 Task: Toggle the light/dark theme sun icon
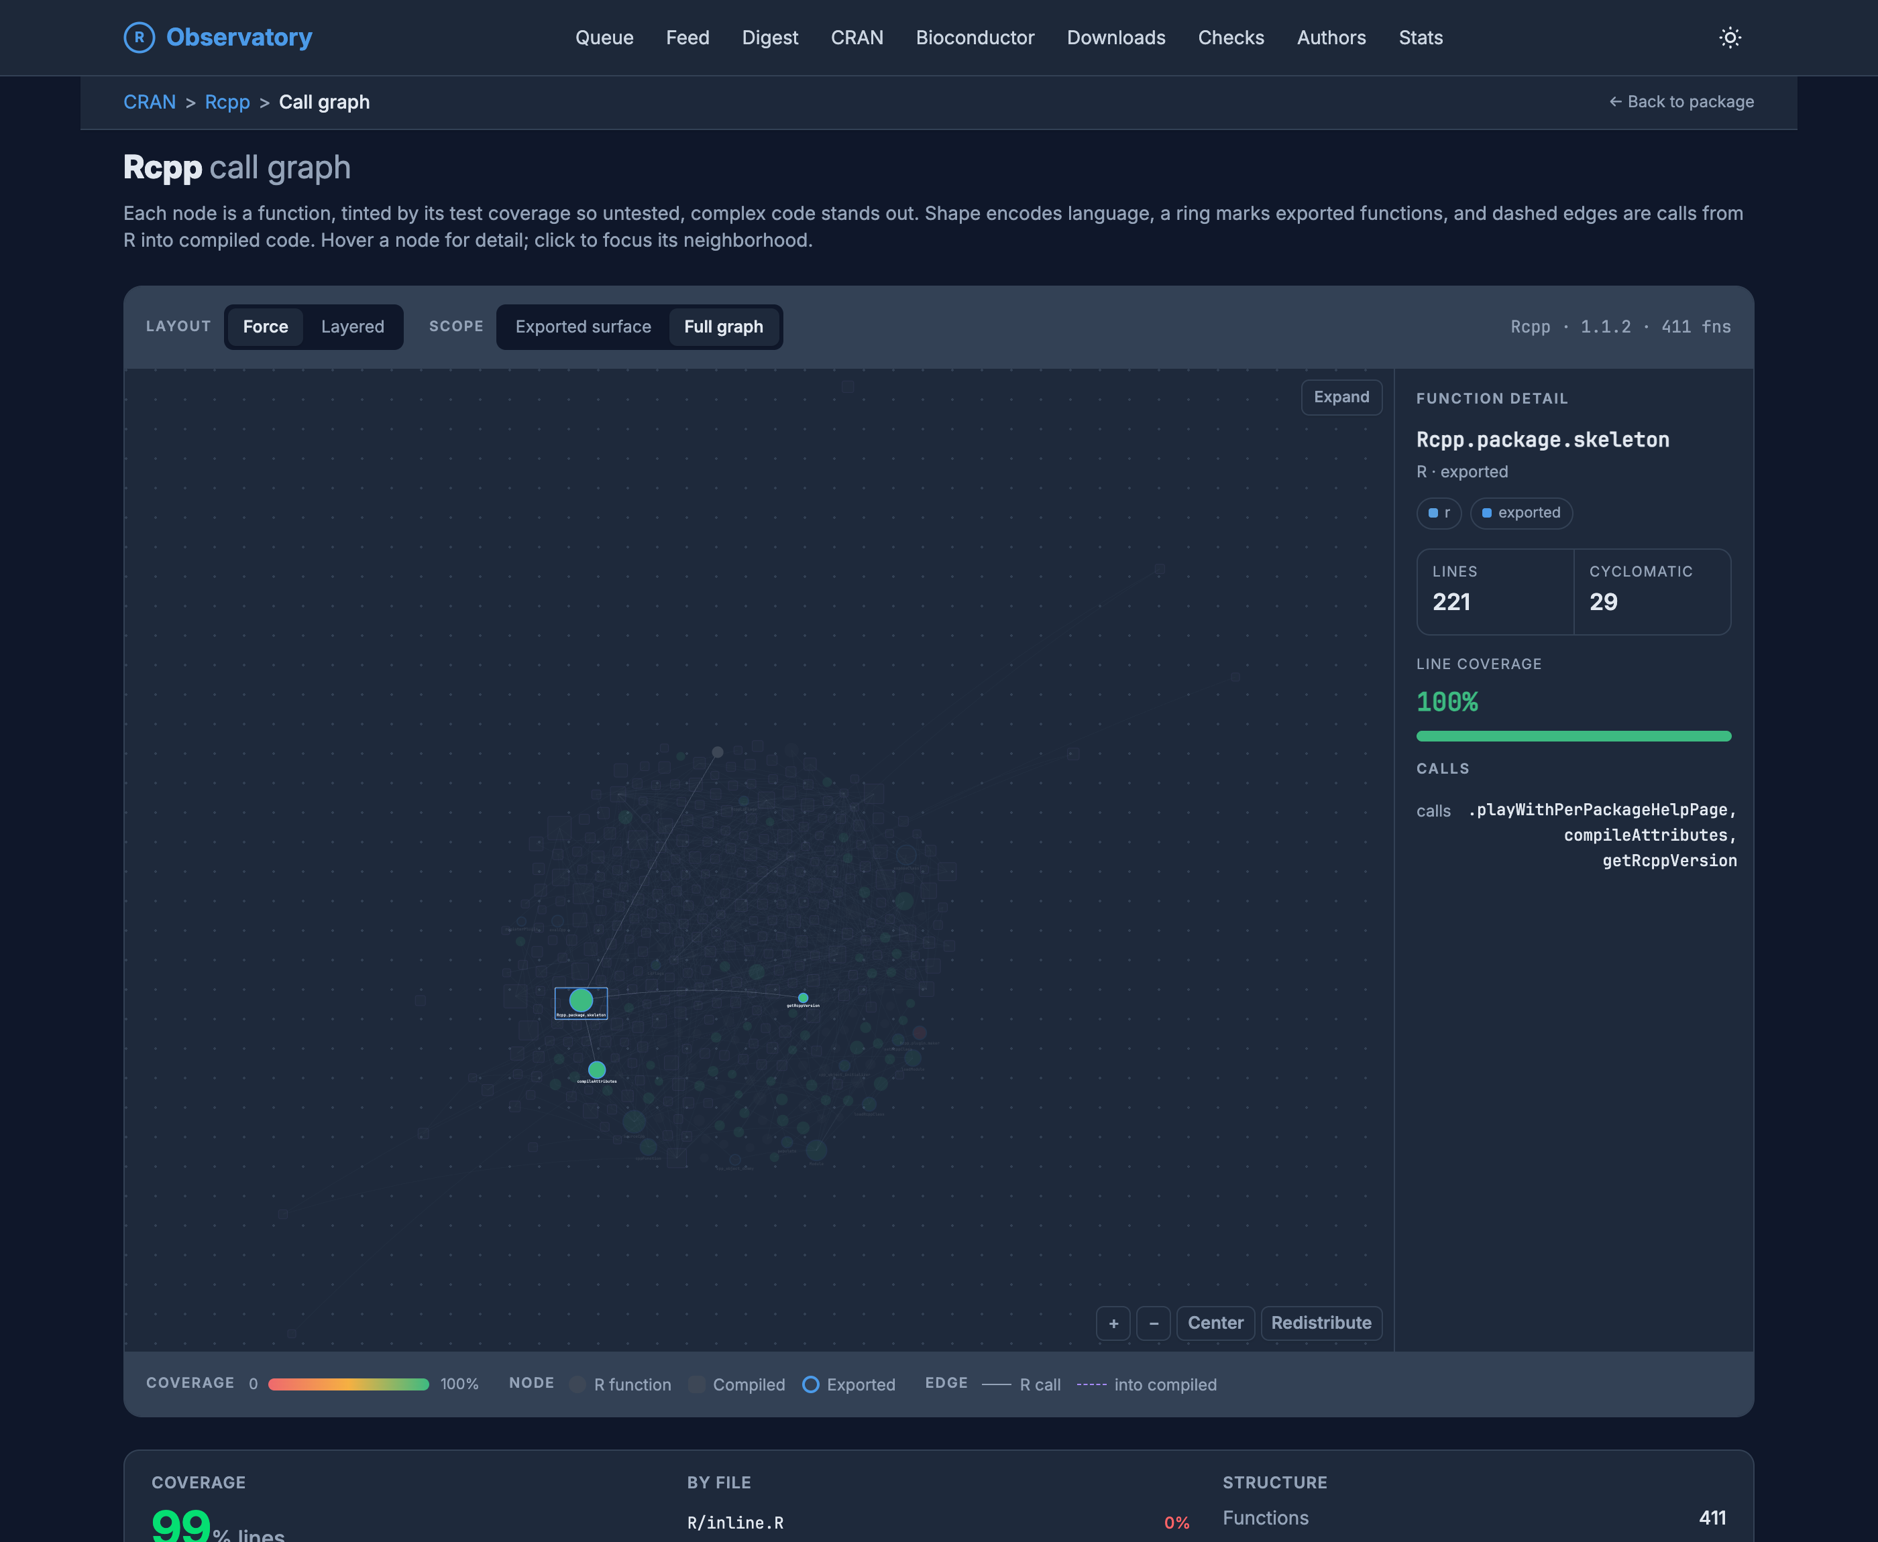pos(1730,38)
